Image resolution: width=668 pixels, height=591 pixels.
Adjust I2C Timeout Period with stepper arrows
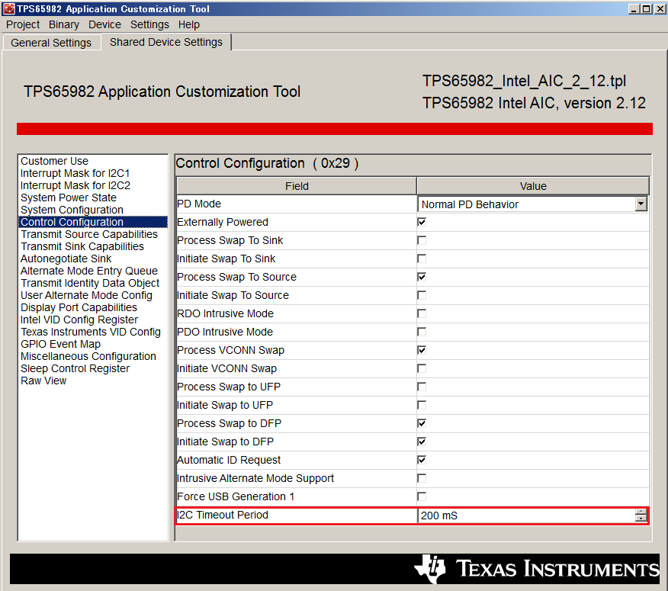(x=641, y=516)
